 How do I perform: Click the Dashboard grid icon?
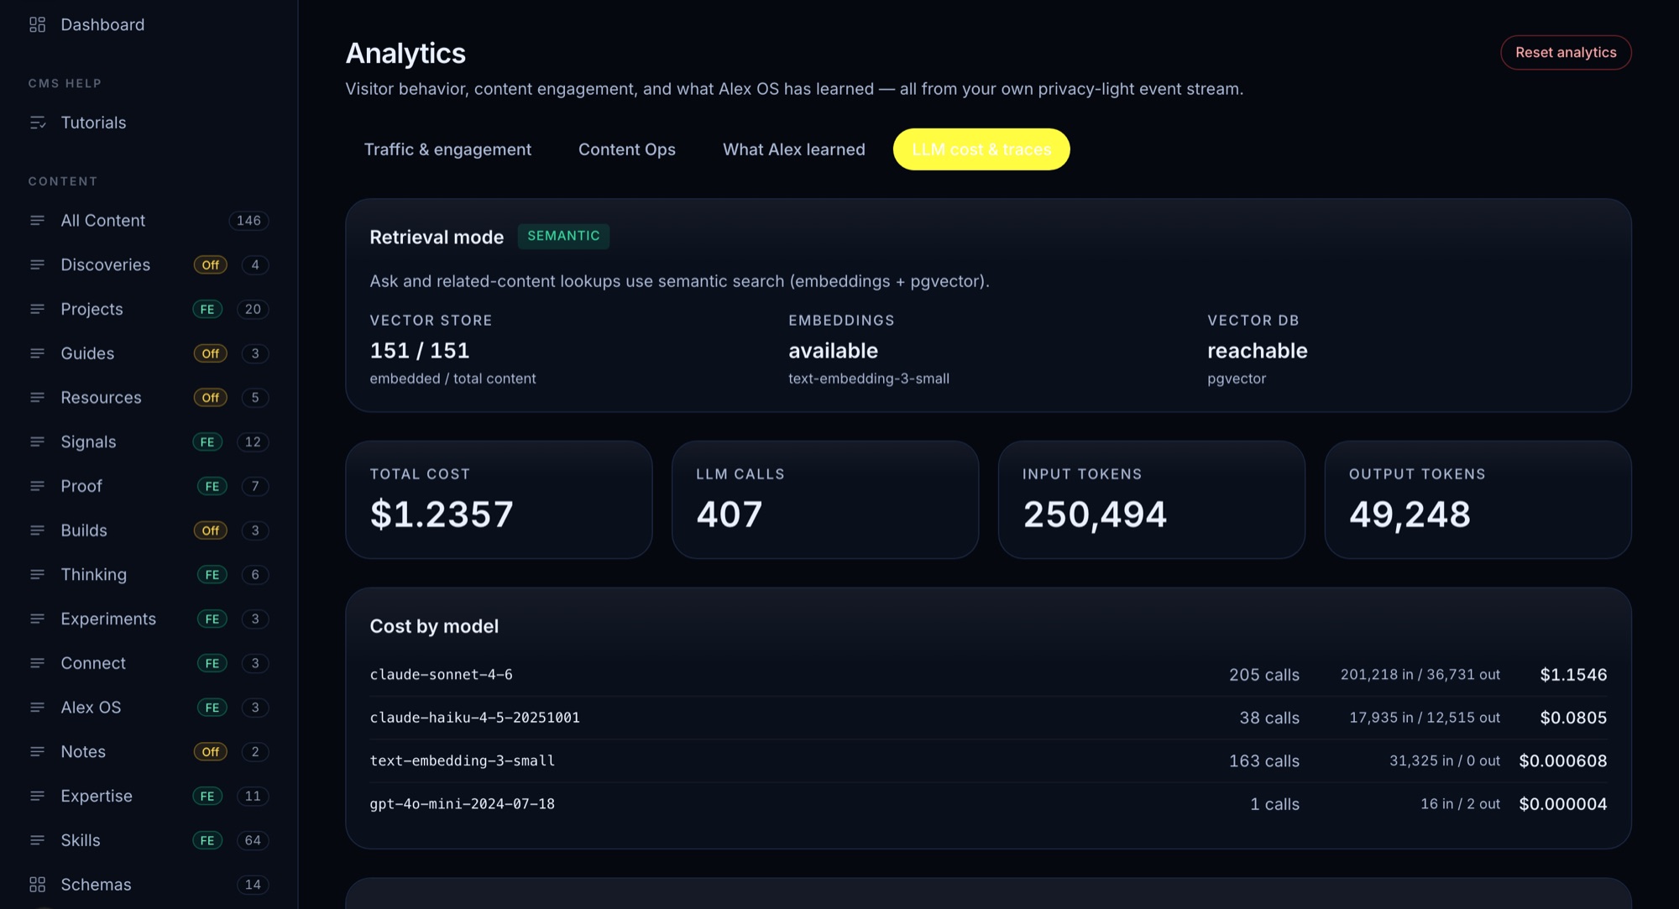[x=37, y=25]
